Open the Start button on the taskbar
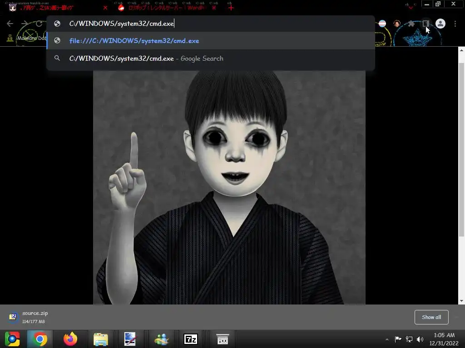The width and height of the screenshot is (465, 348). (12, 339)
